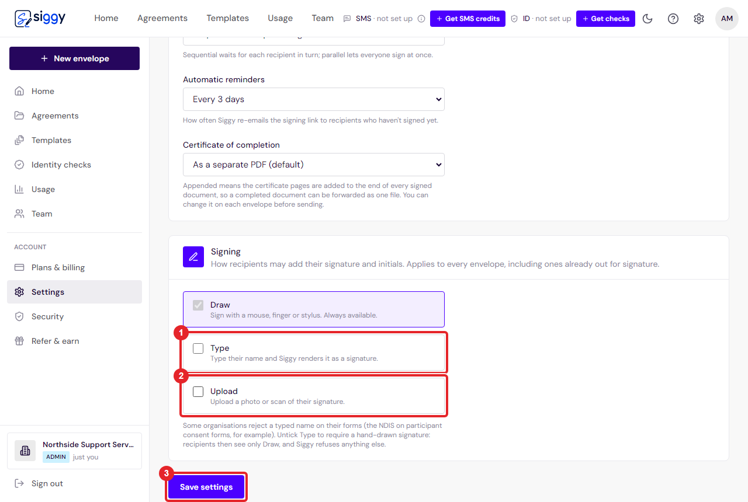This screenshot has height=502, width=748.
Task: Enable the Upload signature checkbox
Action: click(x=198, y=392)
